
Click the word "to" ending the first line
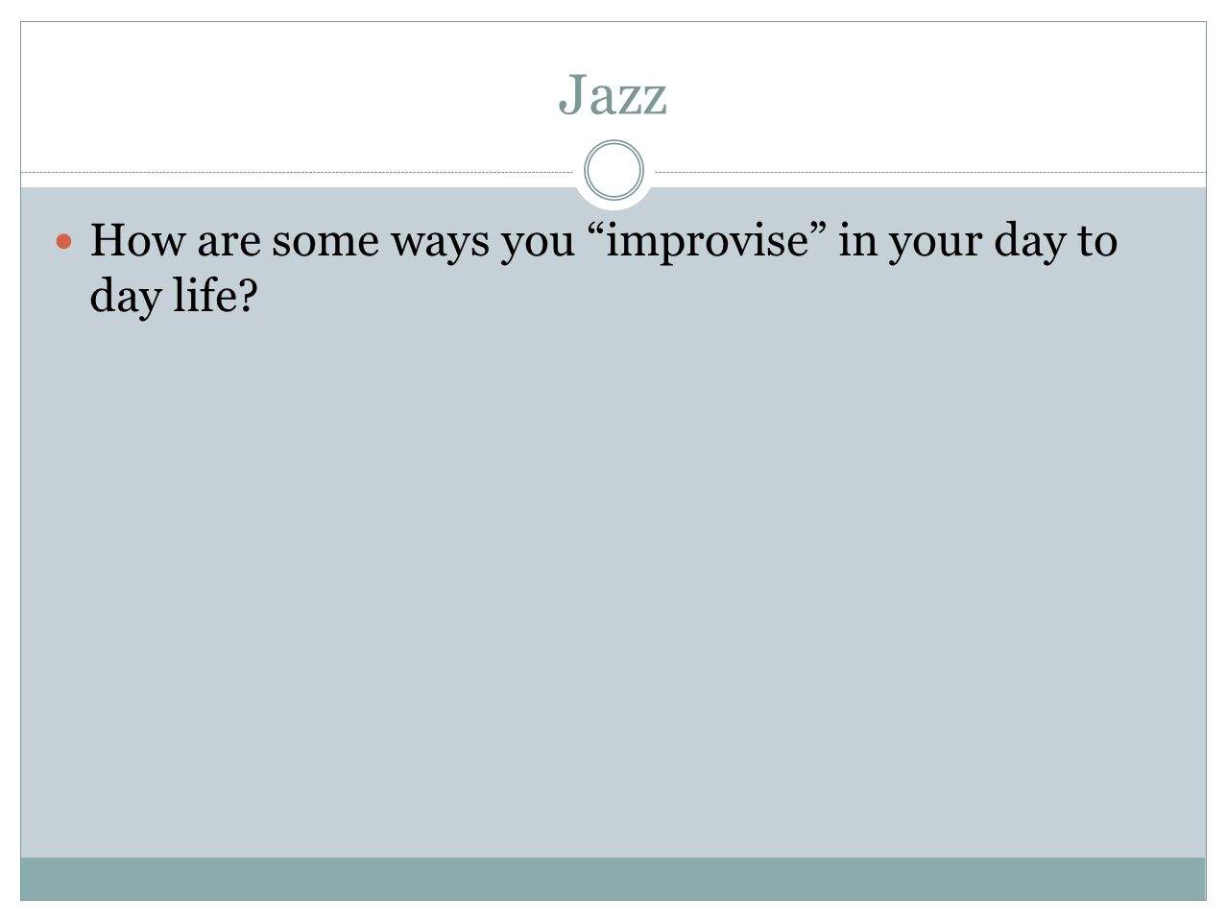1097,241
